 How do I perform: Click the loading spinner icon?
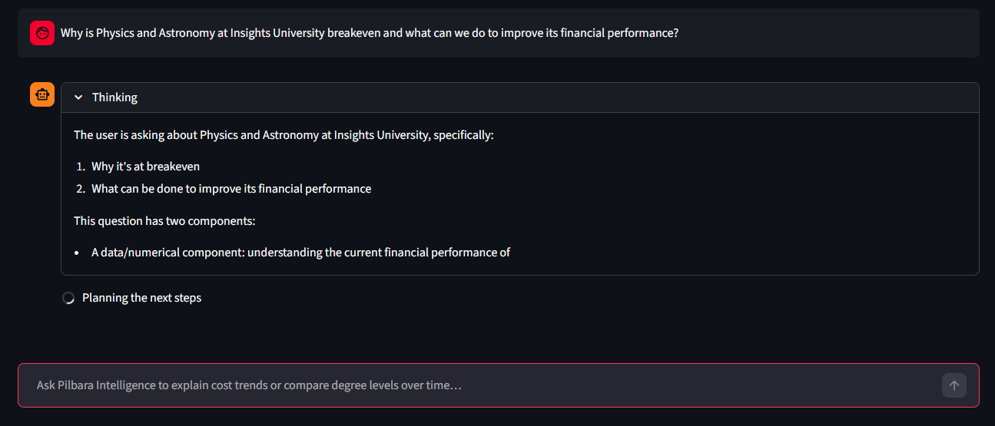click(68, 298)
